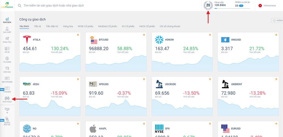This screenshot has height=137, width=283.
Task: Click the oil pump icon on UKBRENT card
Action: pos(225,84)
